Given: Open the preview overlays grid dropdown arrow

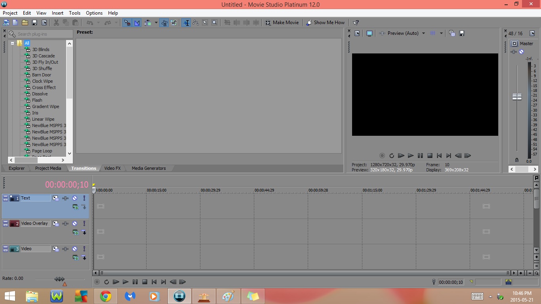Looking at the screenshot, I should click(x=441, y=33).
